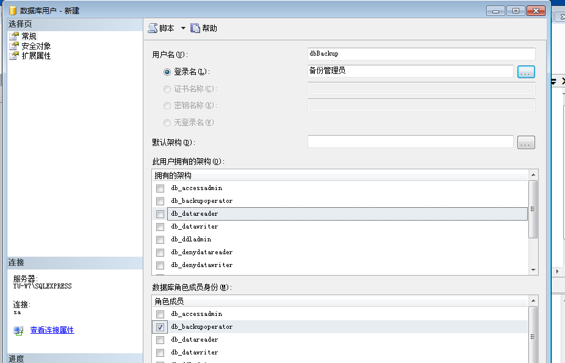Click the connection properties computer icon
The image size is (565, 363).
(18, 330)
